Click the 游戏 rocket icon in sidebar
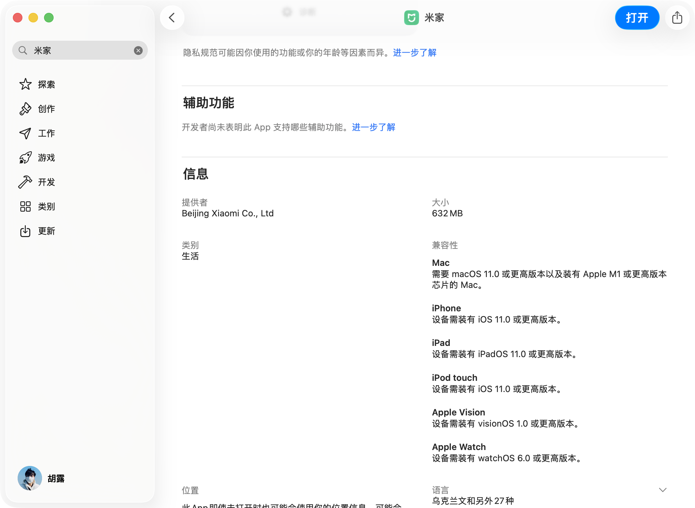 coord(25,158)
